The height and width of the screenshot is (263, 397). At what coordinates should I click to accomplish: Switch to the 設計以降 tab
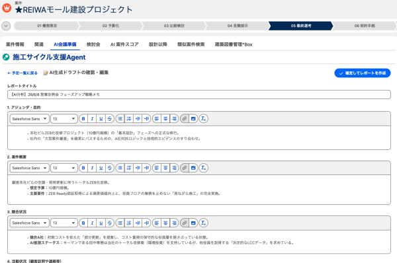(158, 44)
